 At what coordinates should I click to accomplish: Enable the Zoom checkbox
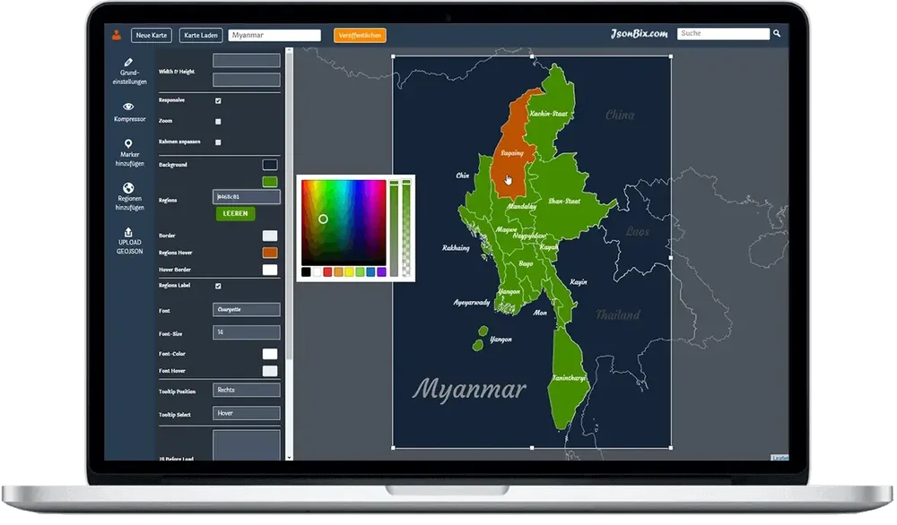(216, 121)
